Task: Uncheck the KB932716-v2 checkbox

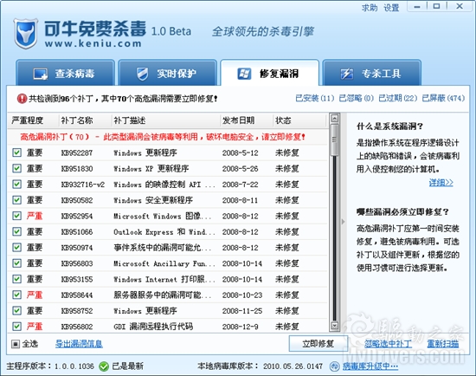Action: pyautogui.click(x=16, y=185)
